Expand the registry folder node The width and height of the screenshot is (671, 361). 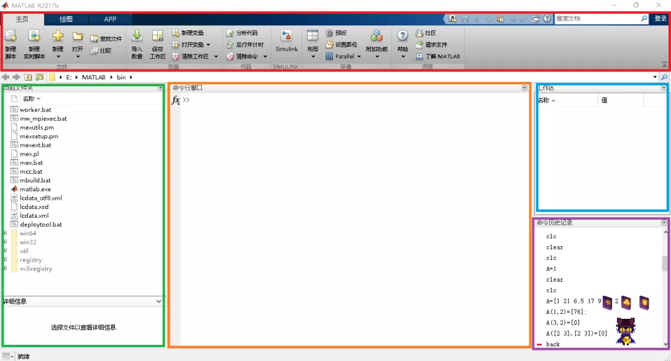click(x=6, y=259)
